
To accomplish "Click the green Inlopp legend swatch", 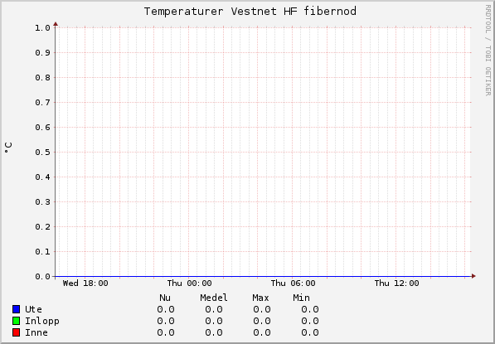I will [16, 321].
